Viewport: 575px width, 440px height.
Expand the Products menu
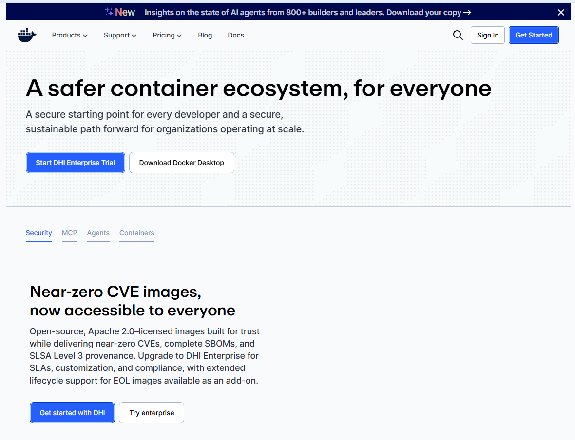pyautogui.click(x=70, y=35)
